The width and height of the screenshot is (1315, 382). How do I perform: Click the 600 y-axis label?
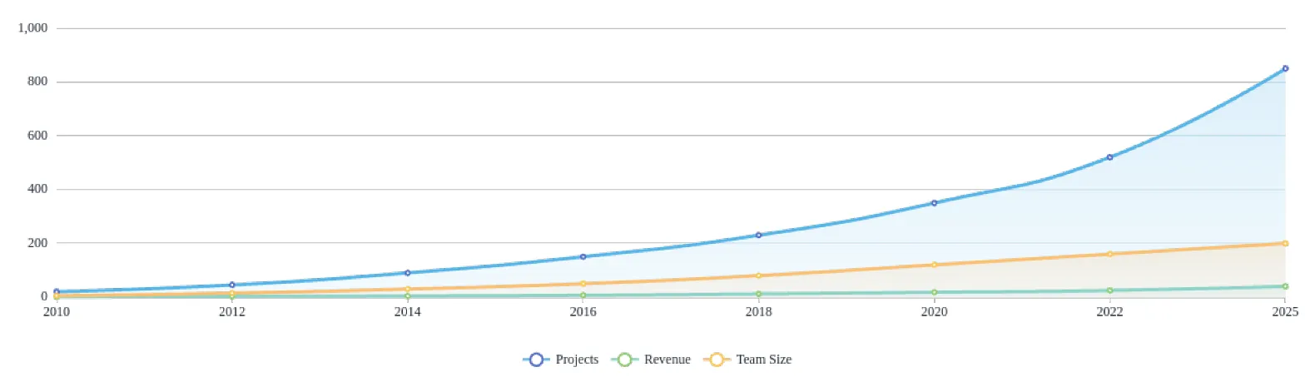click(x=37, y=136)
